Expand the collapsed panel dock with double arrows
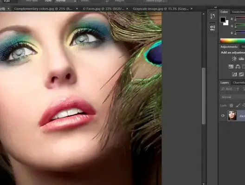This screenshot has height=185, width=245. click(x=215, y=7)
